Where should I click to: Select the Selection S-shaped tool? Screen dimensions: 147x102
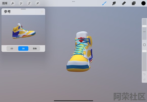click(29, 3)
